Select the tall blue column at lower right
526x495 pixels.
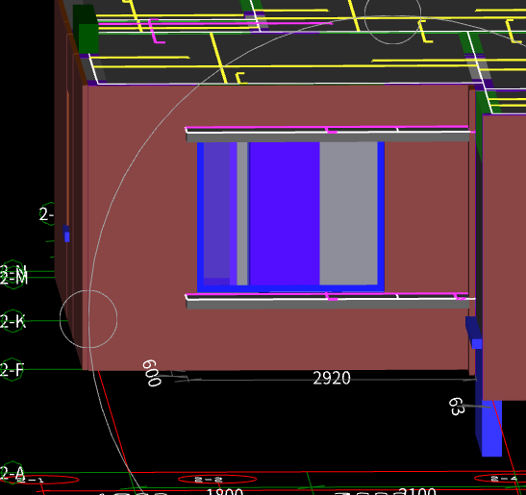coord(491,429)
